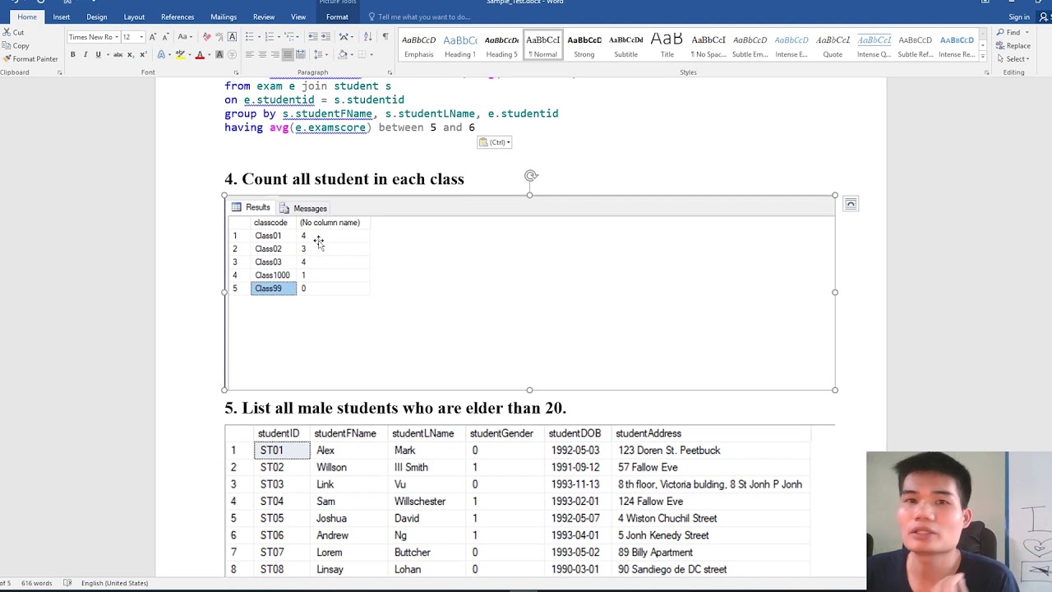Clear all formatting with eraser icon
Screen dimensions: 1052x592
206,37
